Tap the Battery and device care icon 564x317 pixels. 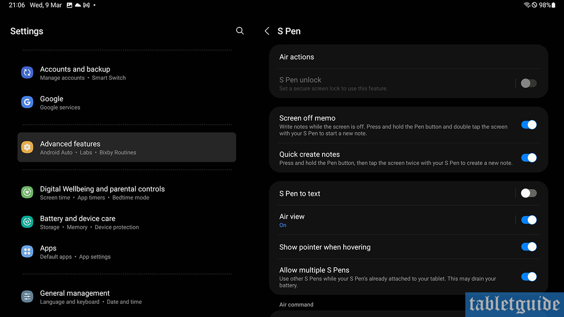click(27, 222)
